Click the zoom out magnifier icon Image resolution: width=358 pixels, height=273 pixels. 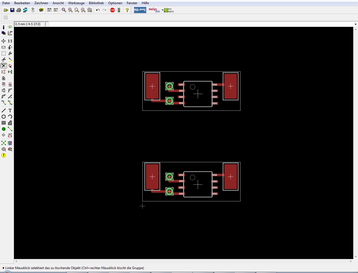pyautogui.click(x=77, y=10)
